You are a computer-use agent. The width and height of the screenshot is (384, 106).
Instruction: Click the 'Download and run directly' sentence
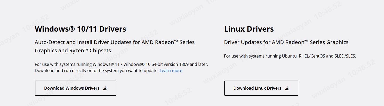[x=97, y=70]
